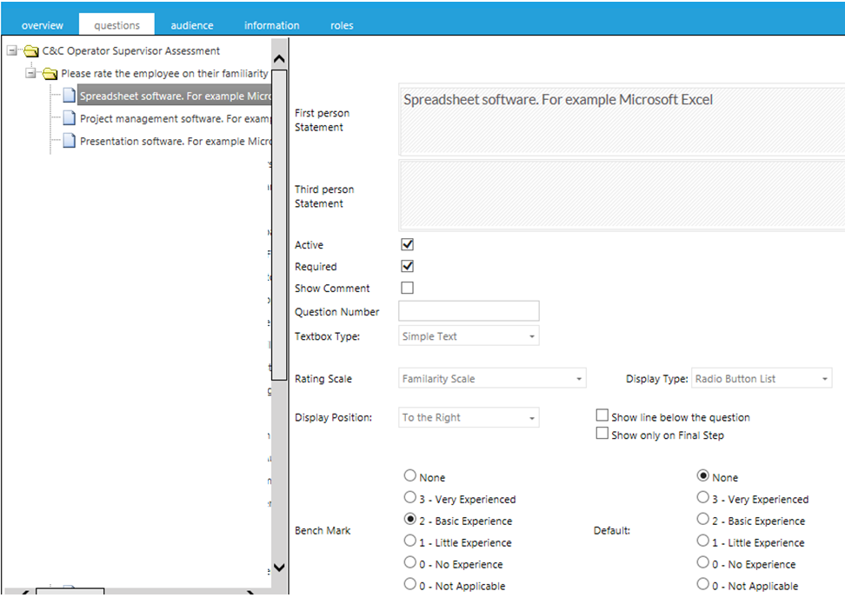Uncheck the Active checkbox

pos(407,245)
